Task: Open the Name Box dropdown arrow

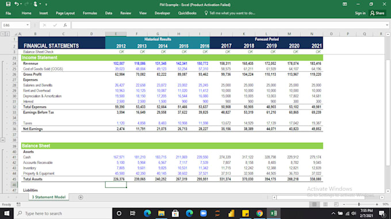Action: (28, 25)
